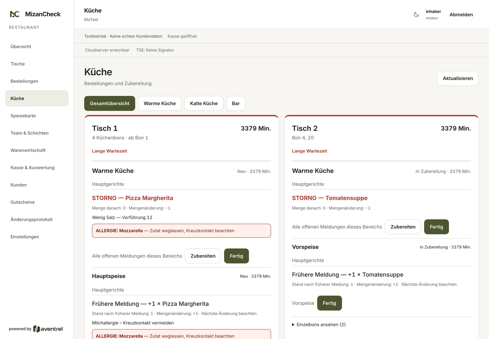Viewport: 489px width, 339px height.
Task: Mark Tisch 2 Warme Küche as Fertig
Action: point(436,227)
